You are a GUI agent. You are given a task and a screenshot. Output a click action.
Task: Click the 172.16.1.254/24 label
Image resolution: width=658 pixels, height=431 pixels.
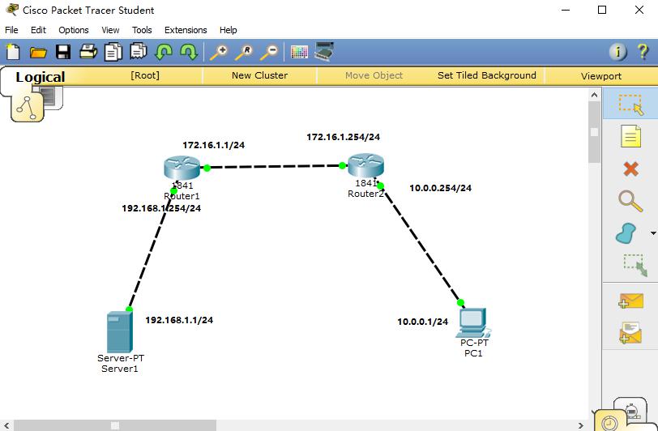(344, 137)
